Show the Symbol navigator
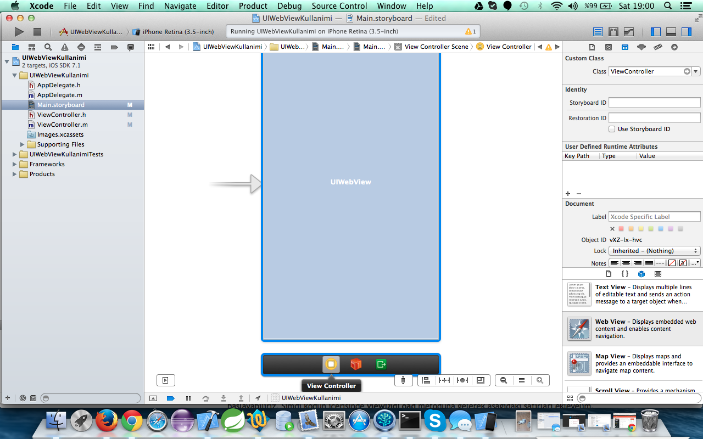Image resolution: width=703 pixels, height=439 pixels. tap(32, 47)
